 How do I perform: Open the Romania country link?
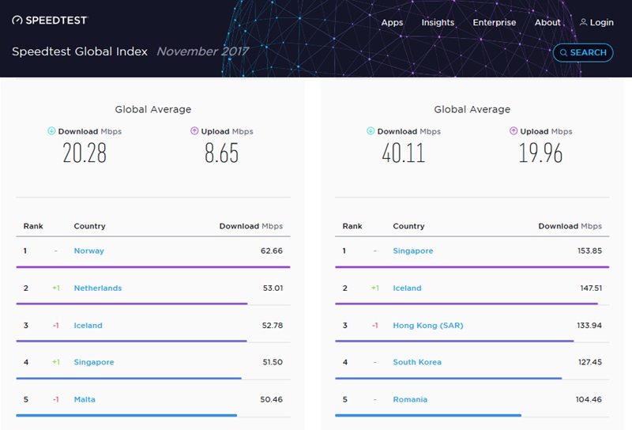pyautogui.click(x=410, y=399)
